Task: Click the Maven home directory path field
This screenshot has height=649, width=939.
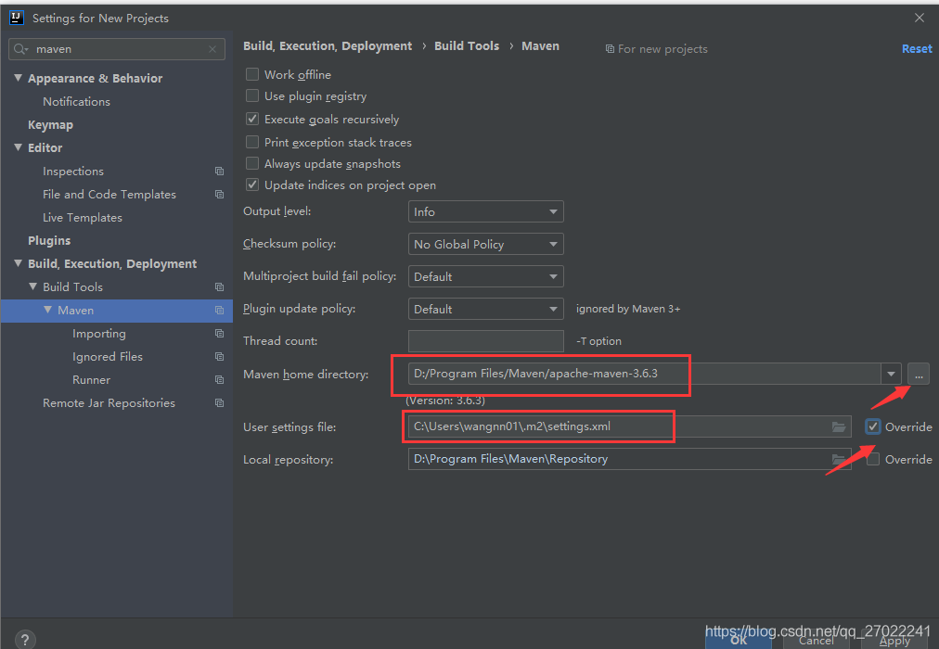Action: click(644, 374)
